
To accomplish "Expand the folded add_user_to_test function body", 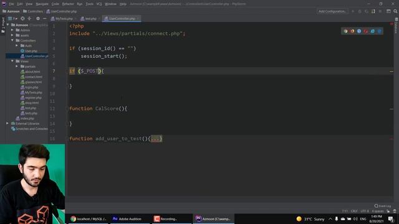I will click(x=156, y=139).
